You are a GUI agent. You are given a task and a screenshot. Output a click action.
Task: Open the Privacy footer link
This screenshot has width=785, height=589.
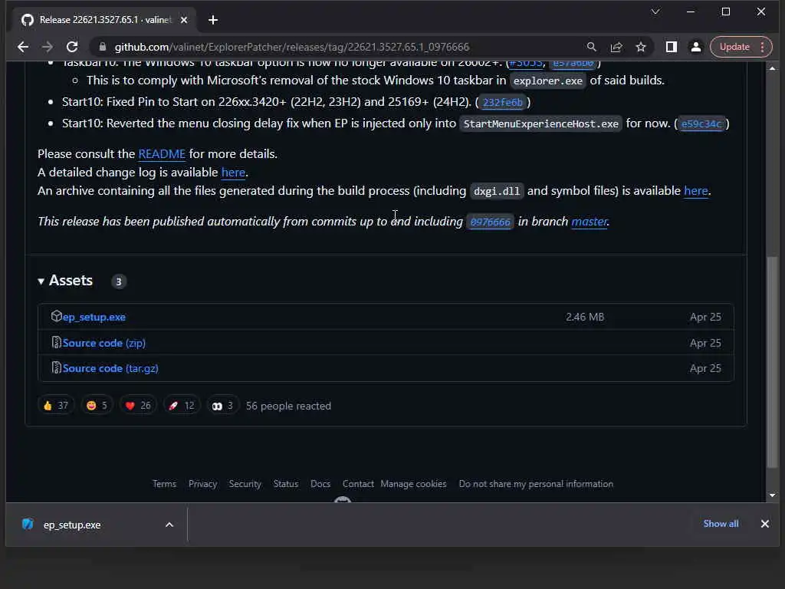[x=202, y=485]
